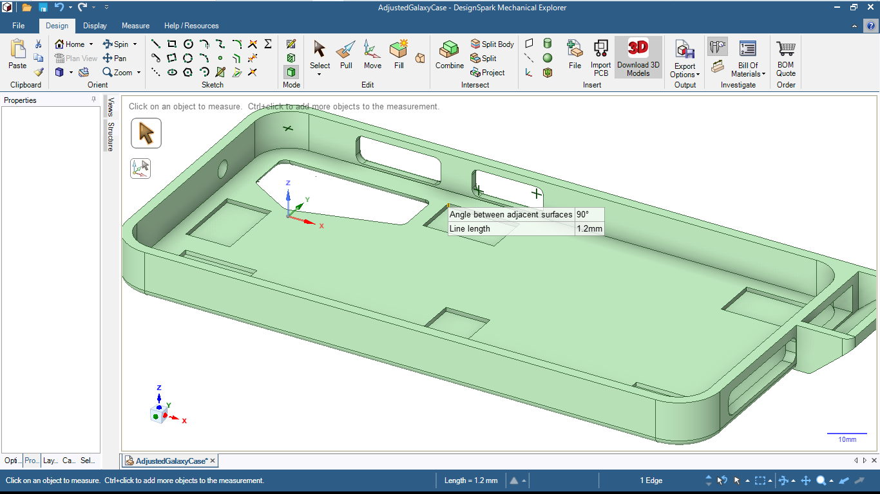Screen dimensions: 880x494
Task: Click the status bar previous view arrow
Action: (x=843, y=480)
